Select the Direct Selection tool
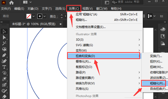 pos(4,37)
